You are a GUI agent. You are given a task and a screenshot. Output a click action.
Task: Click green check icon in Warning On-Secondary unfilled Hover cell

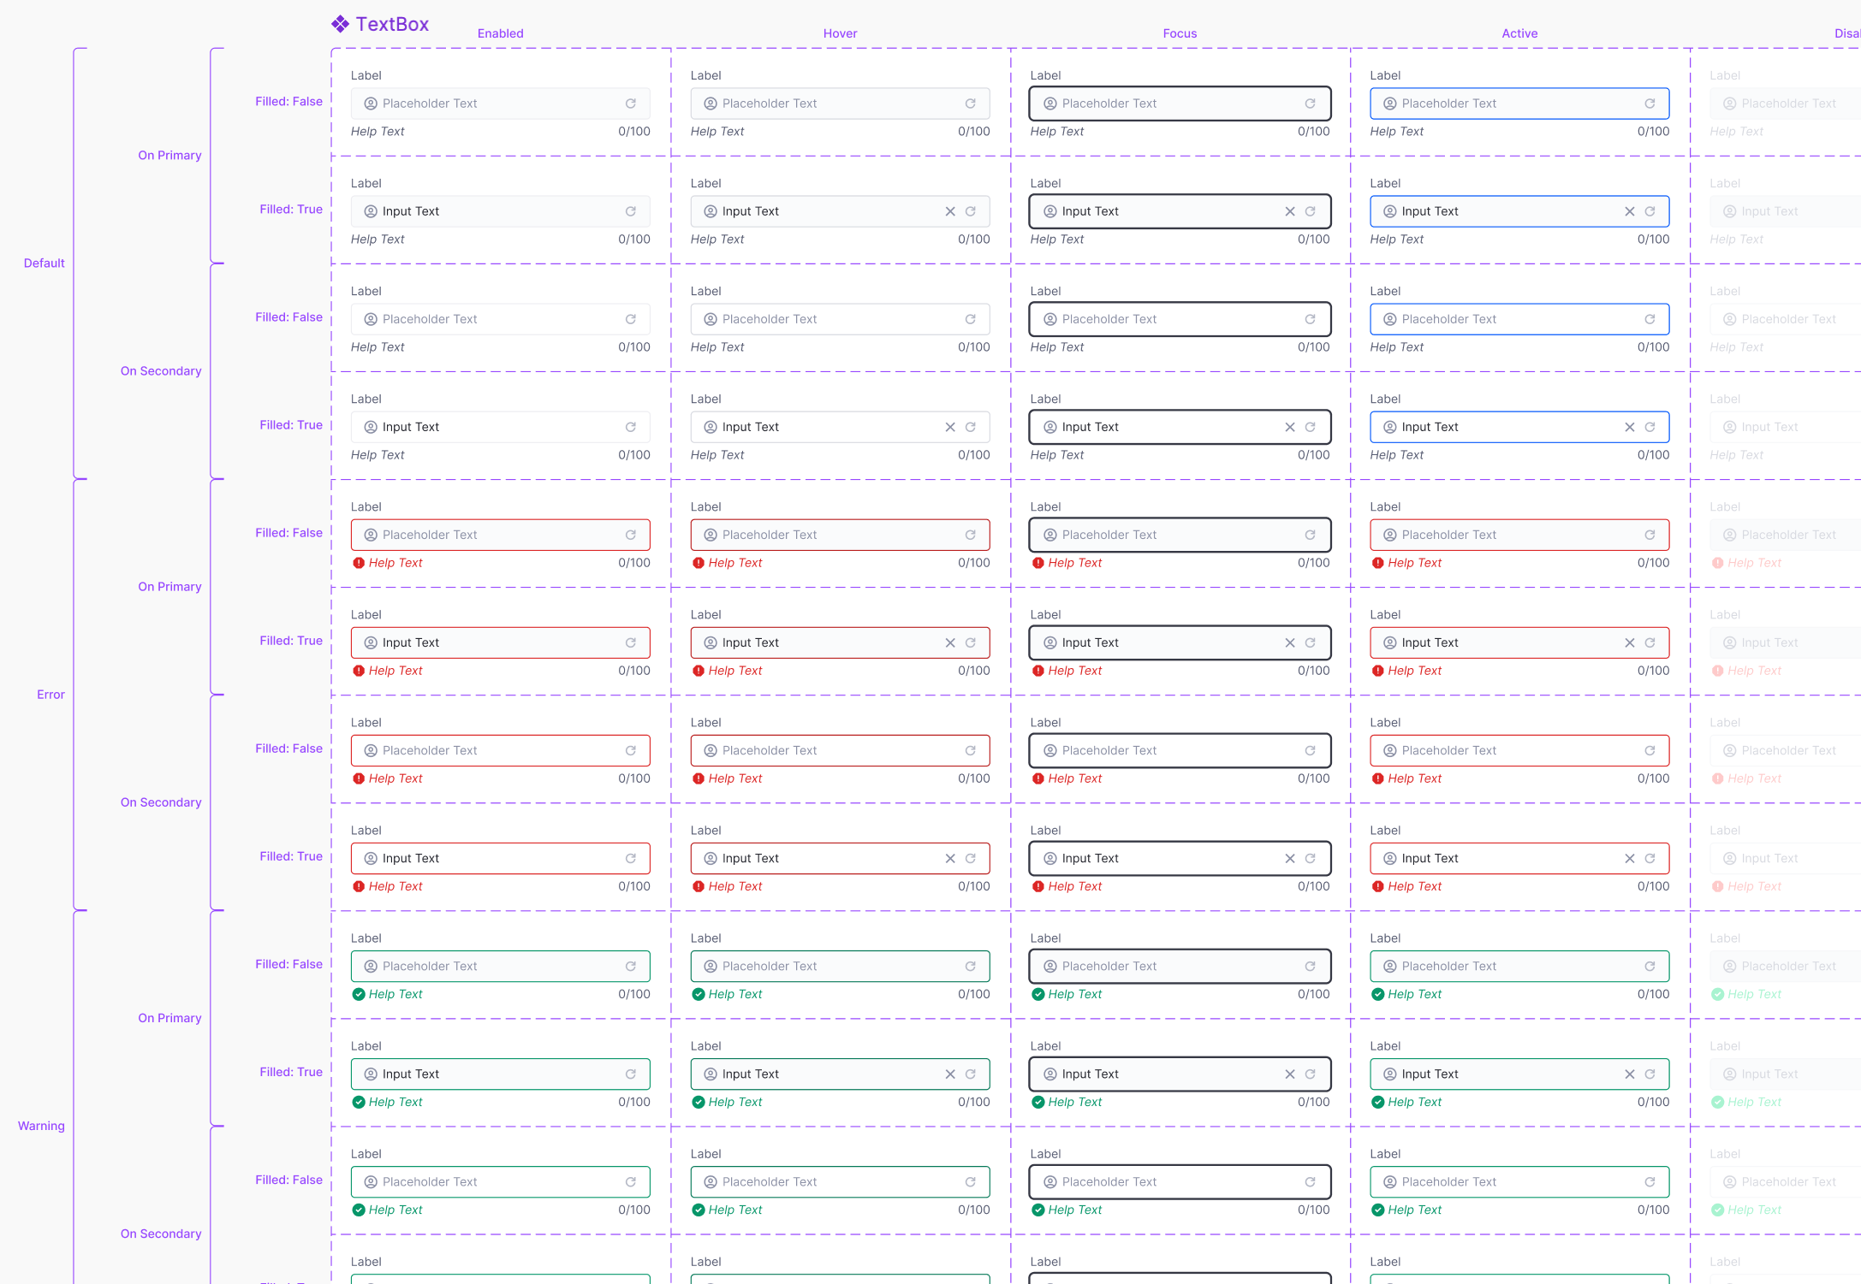[699, 1210]
